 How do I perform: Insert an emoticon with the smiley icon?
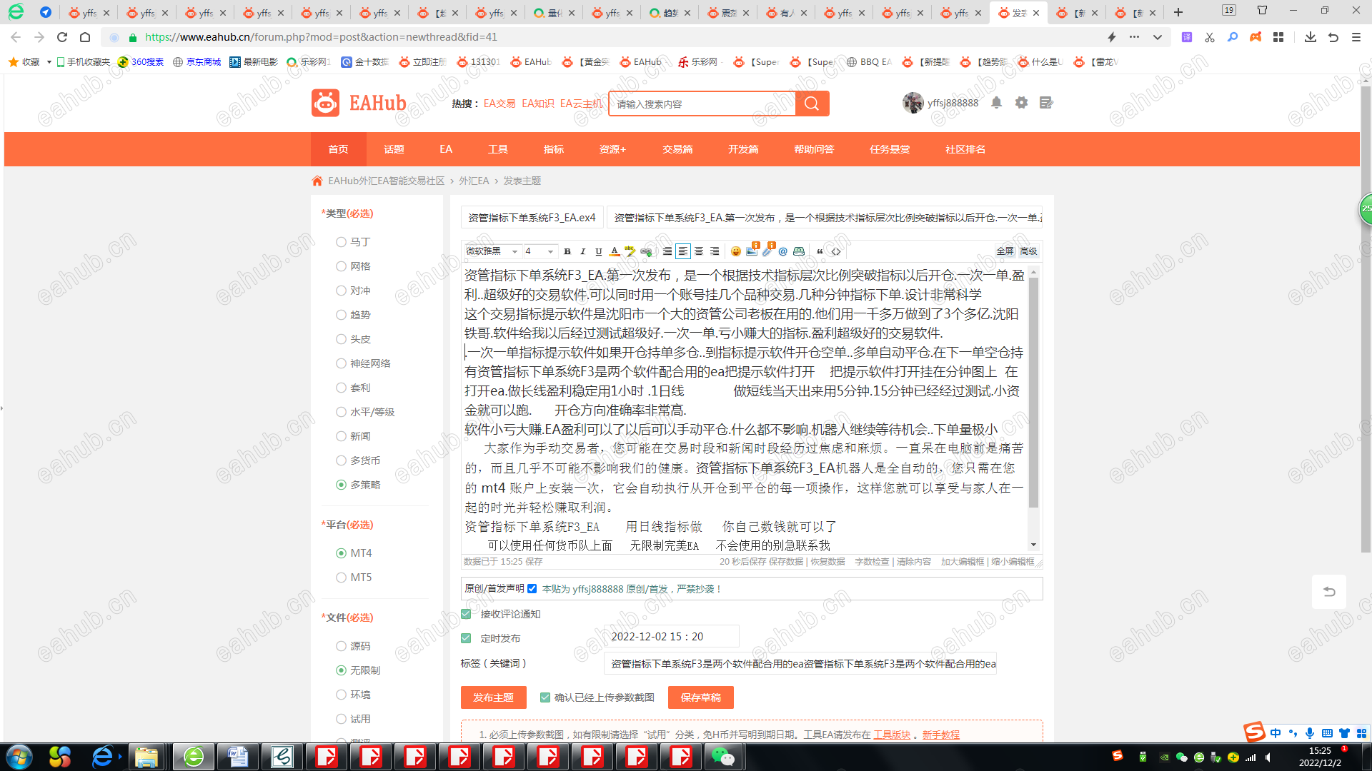coord(736,251)
